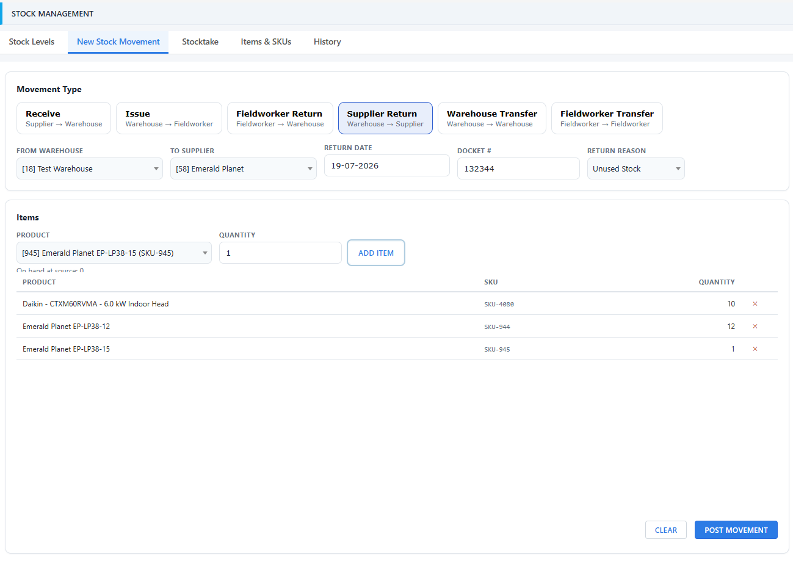The image size is (793, 564).
Task: Expand the To Supplier dropdown
Action: coord(244,168)
